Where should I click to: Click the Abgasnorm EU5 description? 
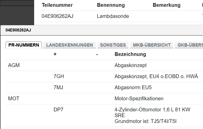133,88
